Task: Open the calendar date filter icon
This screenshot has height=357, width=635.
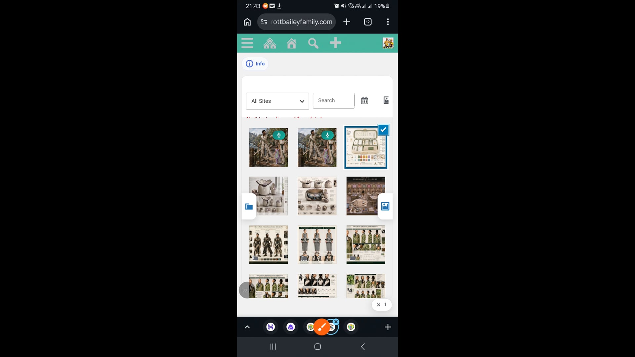Action: point(364,100)
